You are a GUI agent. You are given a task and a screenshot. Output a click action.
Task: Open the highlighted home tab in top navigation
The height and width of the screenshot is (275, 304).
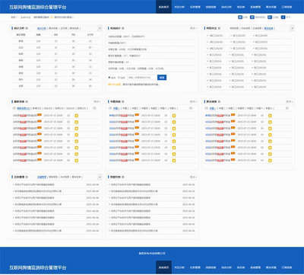(163, 7)
